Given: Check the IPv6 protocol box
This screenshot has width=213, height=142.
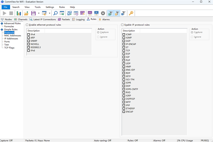Looking at the screenshot, I should point(28,51).
